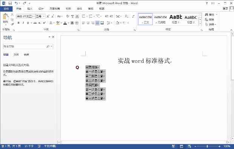234x149 pixels.
Task: Click the Increase Indent icon
Action: tap(111, 16)
